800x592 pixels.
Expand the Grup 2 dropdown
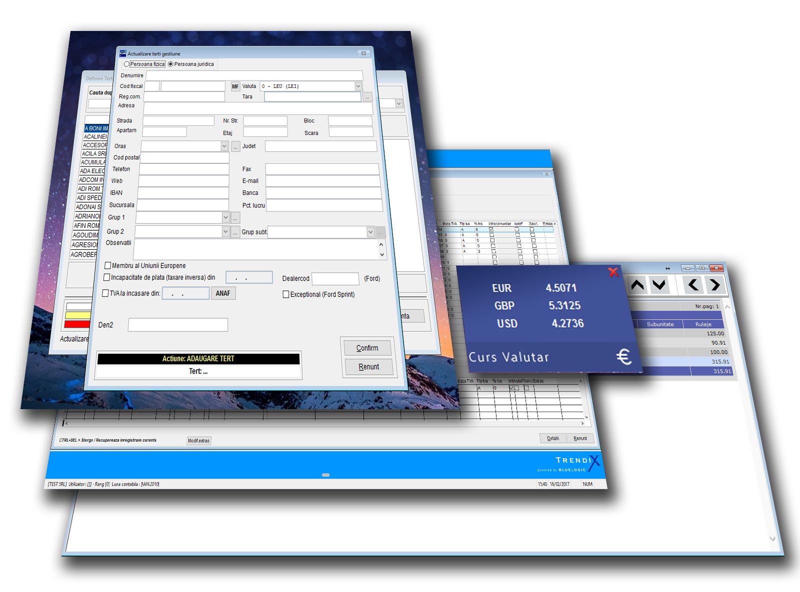[x=225, y=231]
